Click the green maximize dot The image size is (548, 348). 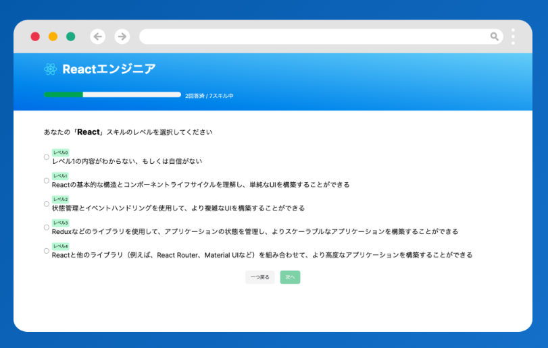pyautogui.click(x=70, y=36)
